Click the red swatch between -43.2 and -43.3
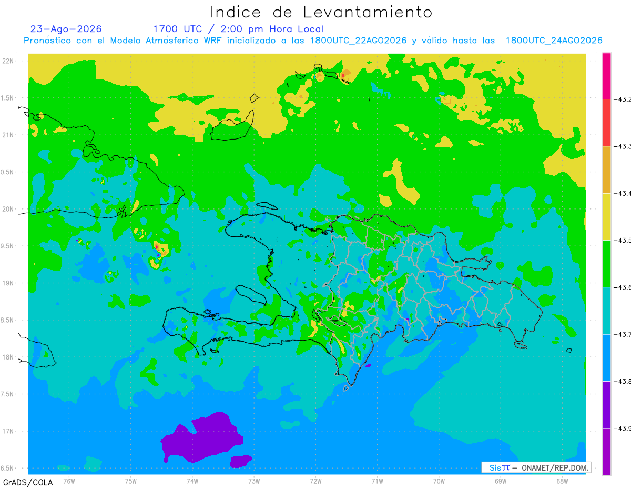Image resolution: width=631 pixels, height=488 pixels. coord(606,123)
